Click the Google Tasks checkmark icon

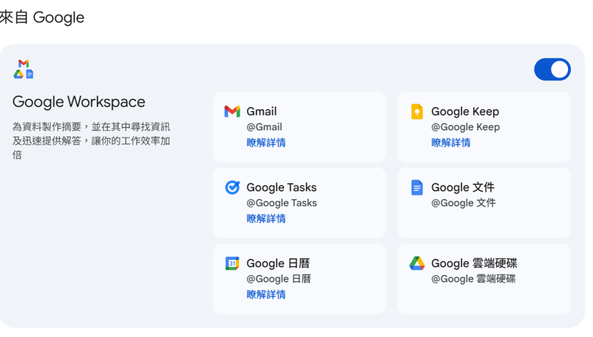[x=232, y=187]
